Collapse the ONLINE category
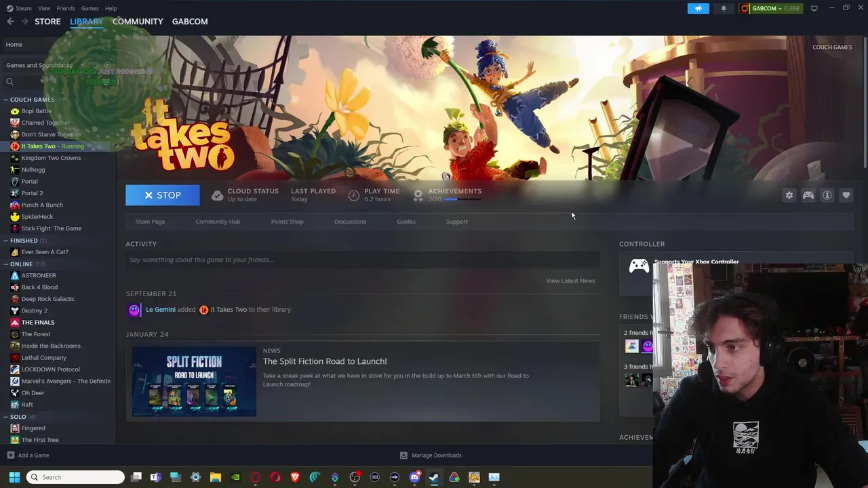Image resolution: width=868 pixels, height=488 pixels. pos(5,264)
